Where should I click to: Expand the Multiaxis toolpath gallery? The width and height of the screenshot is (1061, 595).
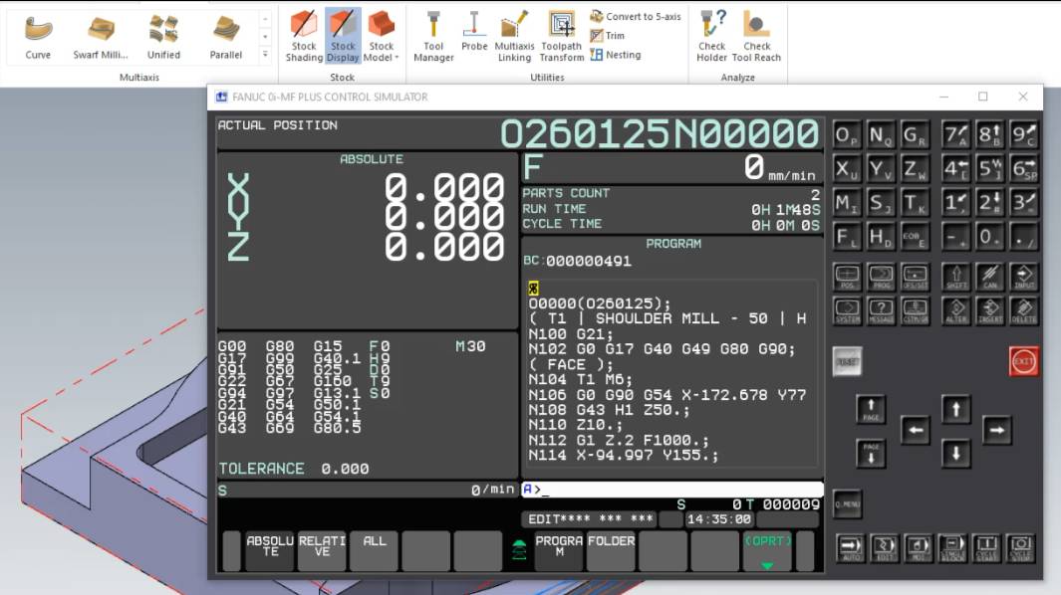pyautogui.click(x=265, y=55)
